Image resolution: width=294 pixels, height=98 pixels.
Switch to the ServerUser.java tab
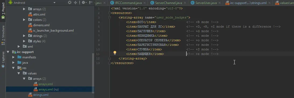(206, 3)
